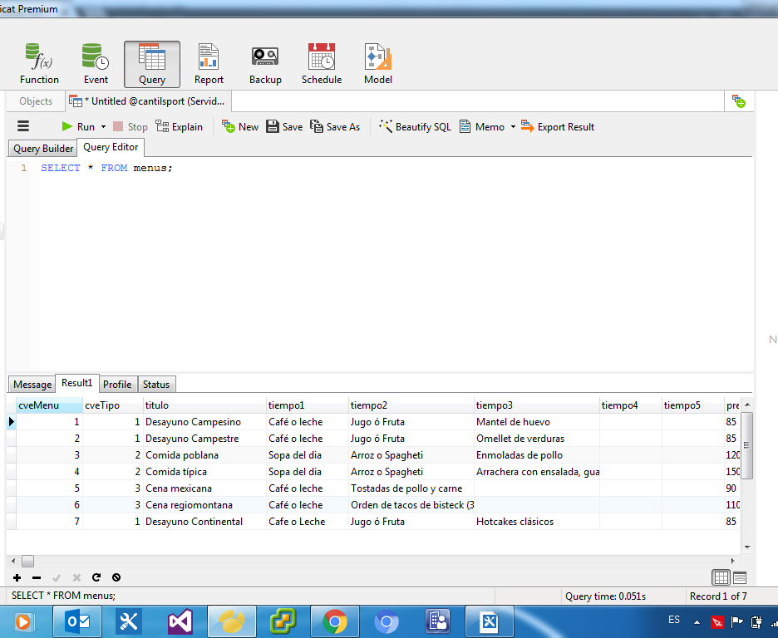Switch to the Profile result tab
The image size is (778, 638).
(x=117, y=385)
